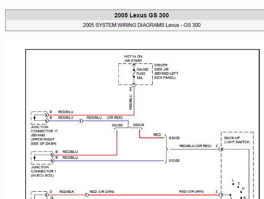This screenshot has height=199, width=264.
Task: Click the 'HOT IN ON OR START' label
Action: tap(133, 59)
